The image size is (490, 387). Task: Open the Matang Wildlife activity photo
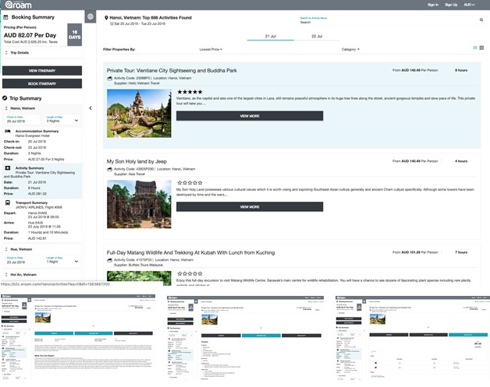(x=139, y=279)
